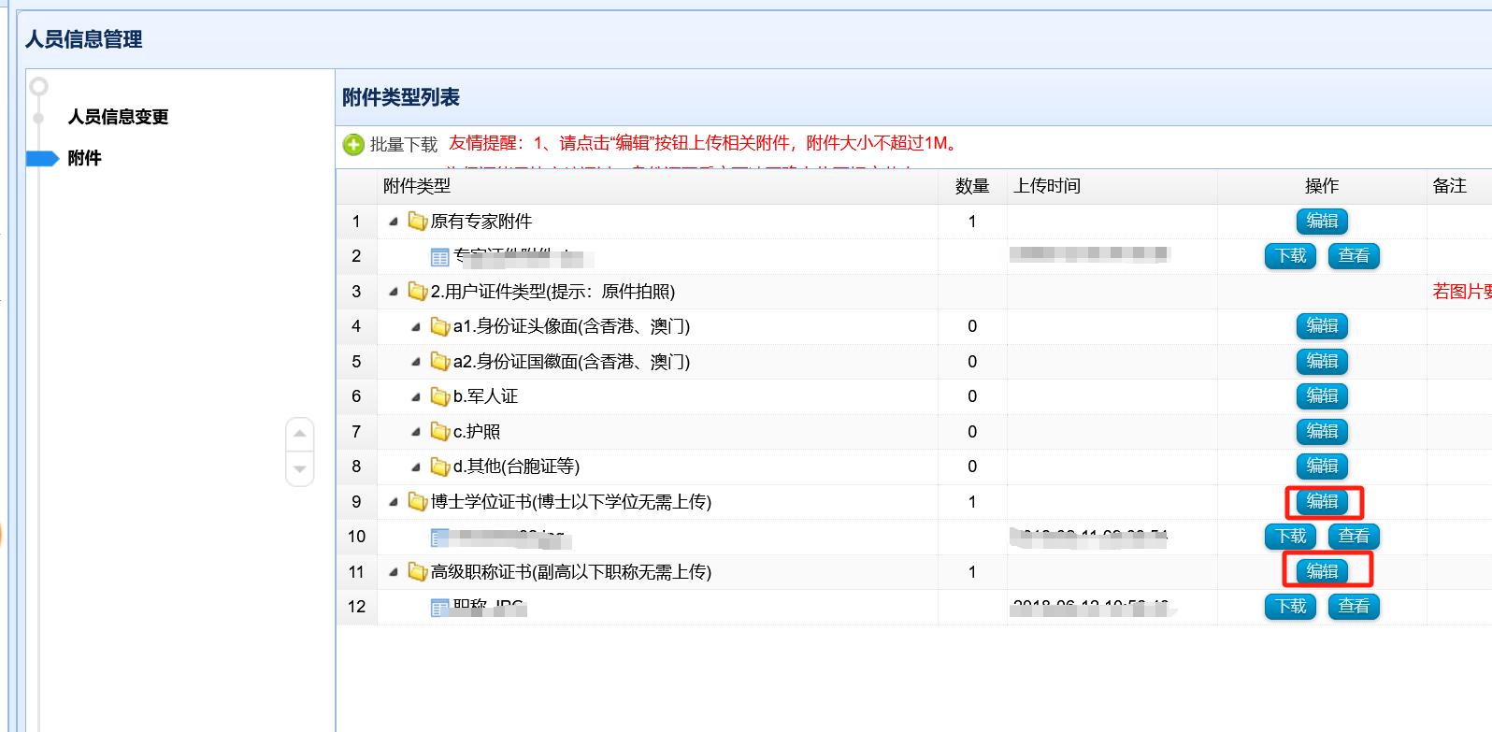Toggle the triangle next to a1.身份证头像面

click(x=416, y=327)
